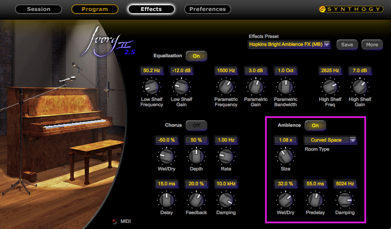Image resolution: width=391 pixels, height=229 pixels.
Task: Click the 1500 Hz value field
Action: (226, 70)
